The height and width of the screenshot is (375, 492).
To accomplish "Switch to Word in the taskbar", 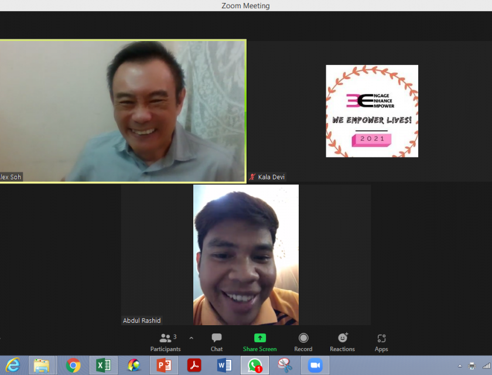I will click(x=224, y=366).
